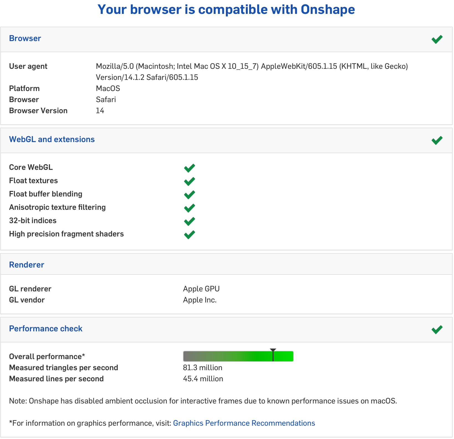
Task: Click the Float textures label
Action: [x=34, y=181]
